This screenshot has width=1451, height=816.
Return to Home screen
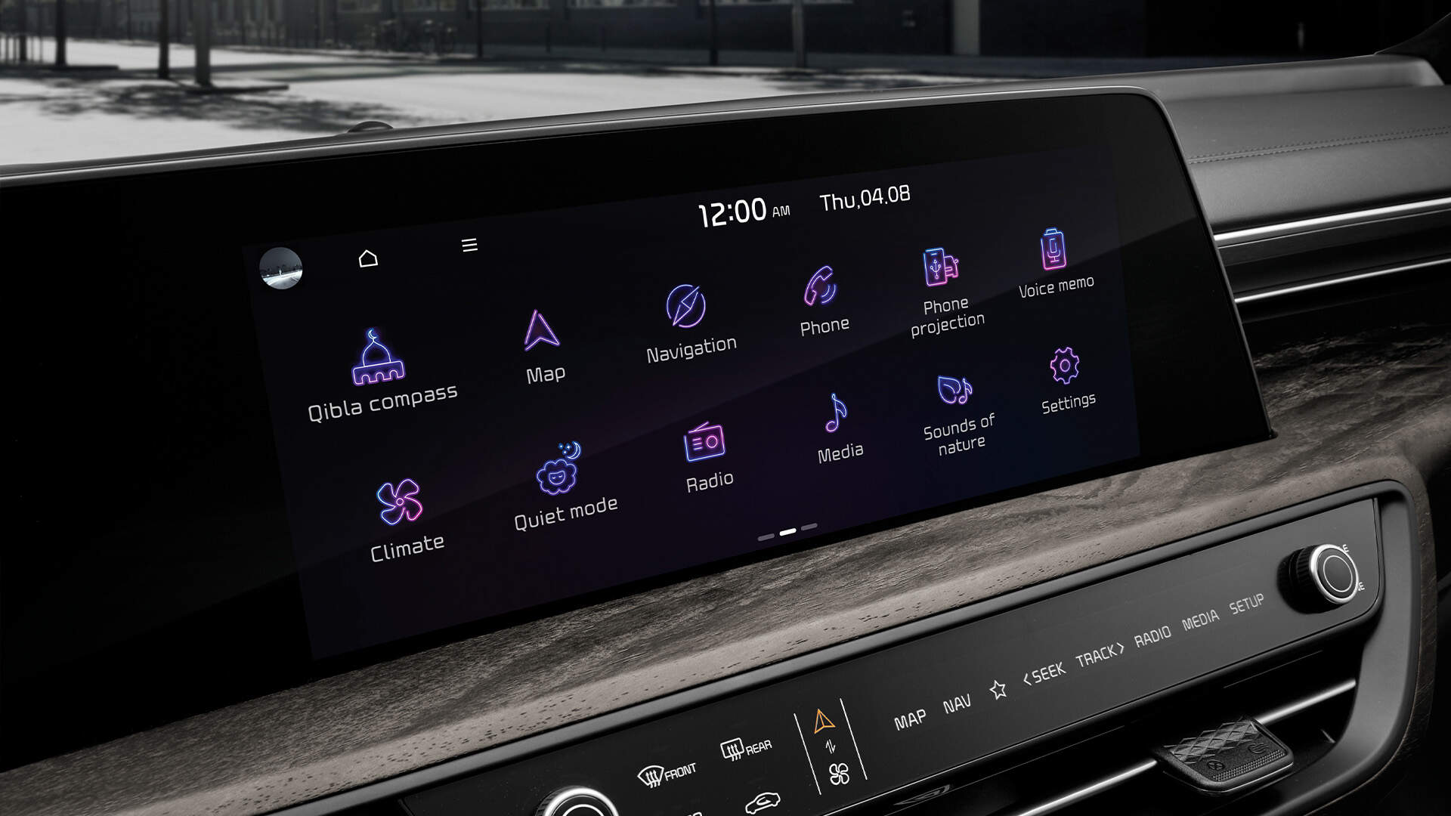tap(367, 258)
